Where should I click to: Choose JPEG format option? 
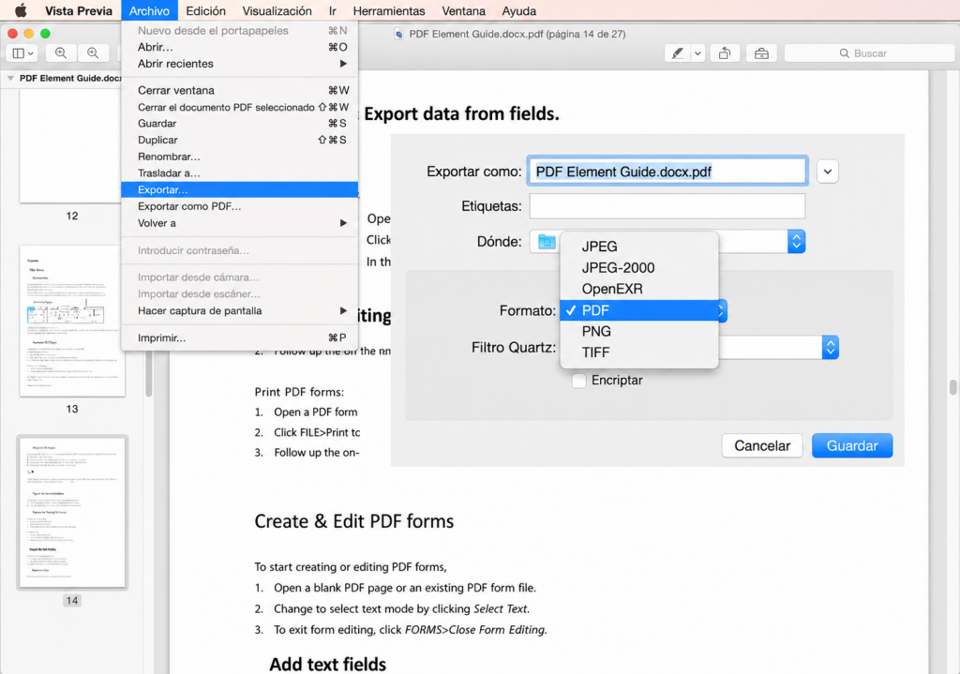(x=638, y=247)
